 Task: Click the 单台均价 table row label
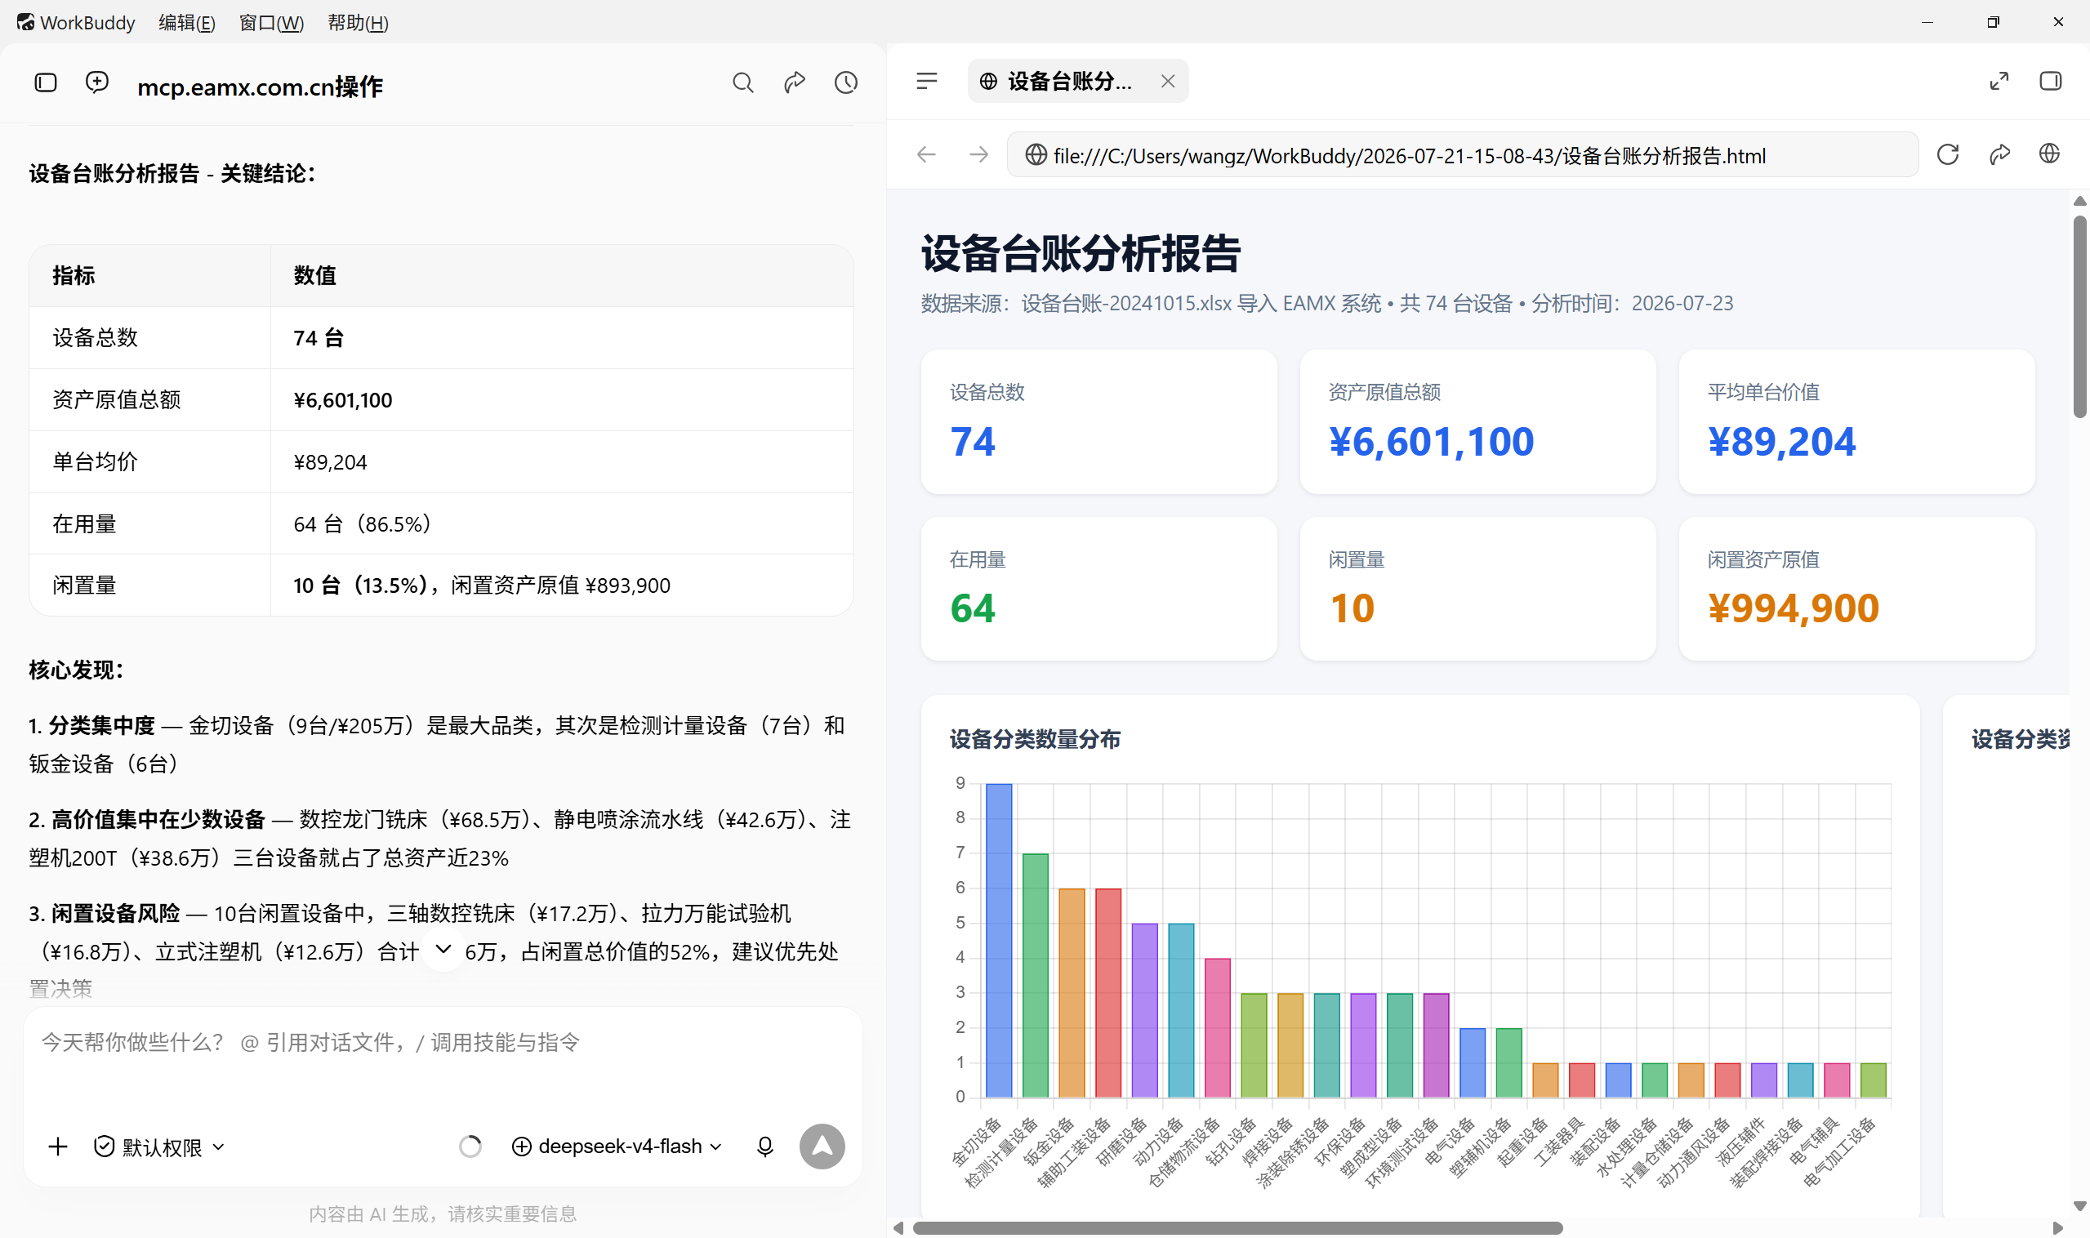(95, 461)
